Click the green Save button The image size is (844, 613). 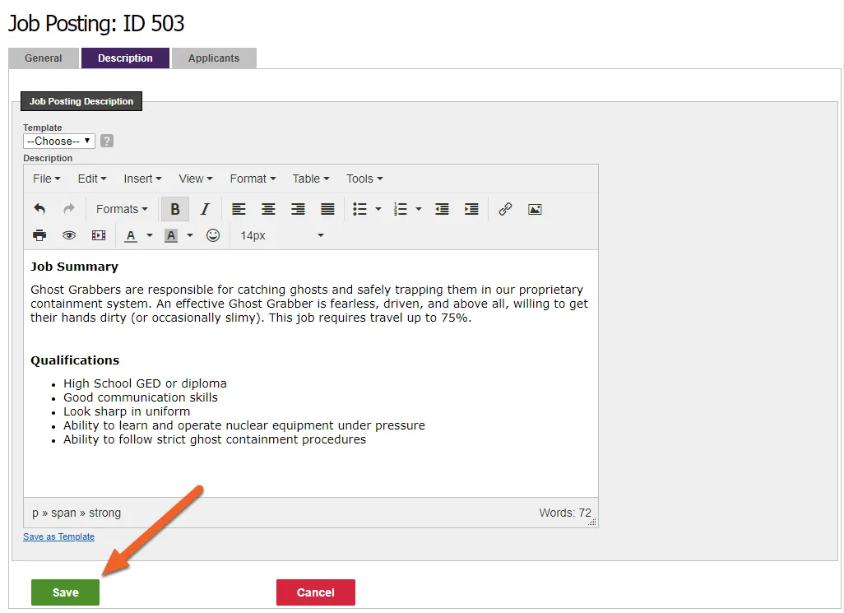point(65,592)
